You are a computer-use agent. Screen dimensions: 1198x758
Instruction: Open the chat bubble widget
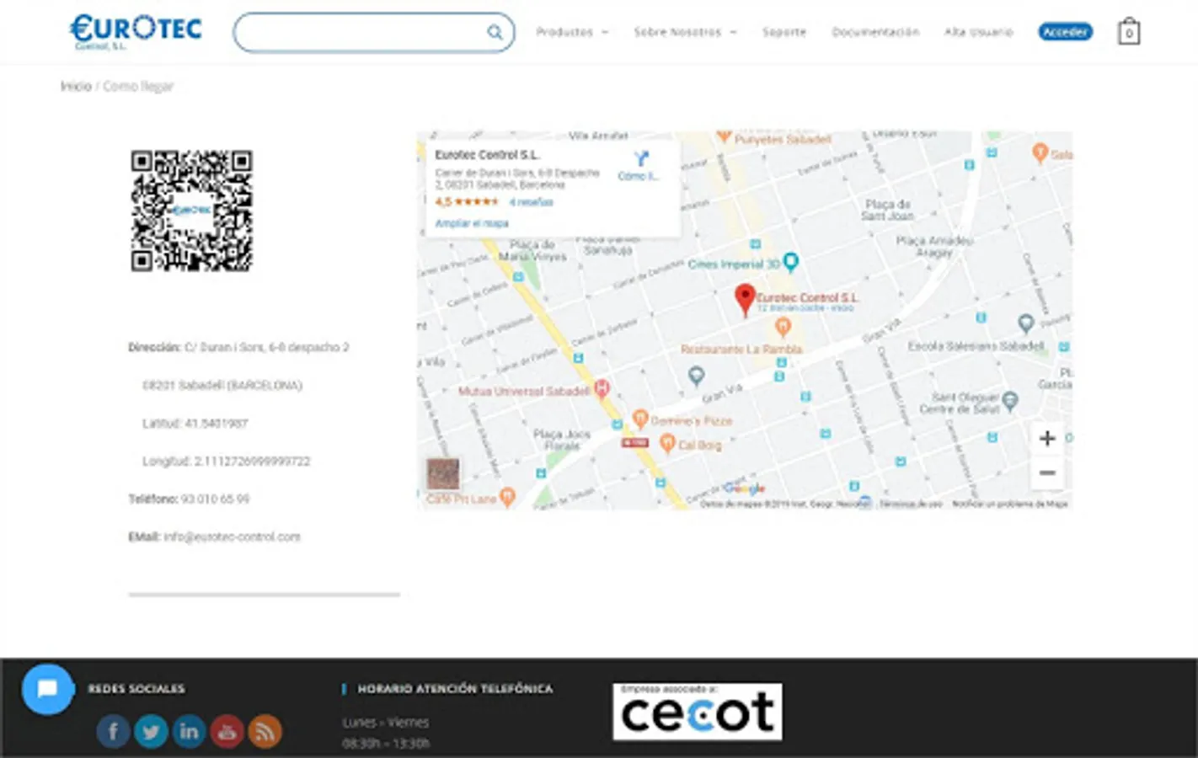[x=48, y=689]
